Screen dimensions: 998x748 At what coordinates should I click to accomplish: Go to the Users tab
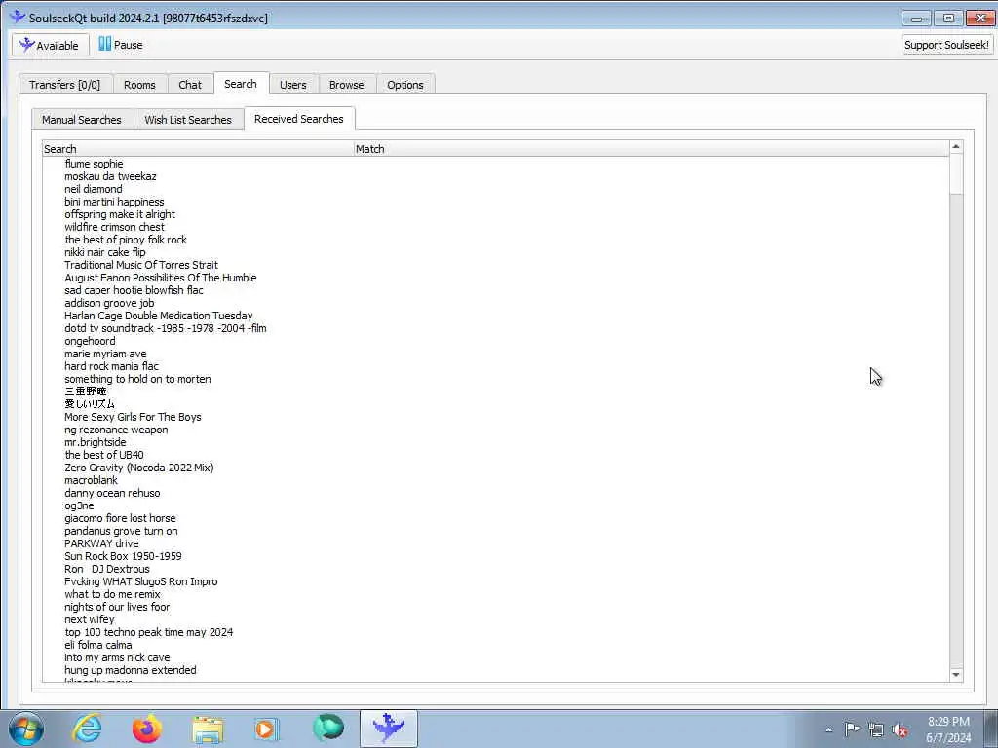pos(292,85)
